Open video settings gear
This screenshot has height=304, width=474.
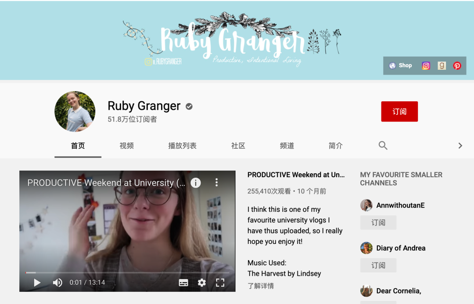201,283
